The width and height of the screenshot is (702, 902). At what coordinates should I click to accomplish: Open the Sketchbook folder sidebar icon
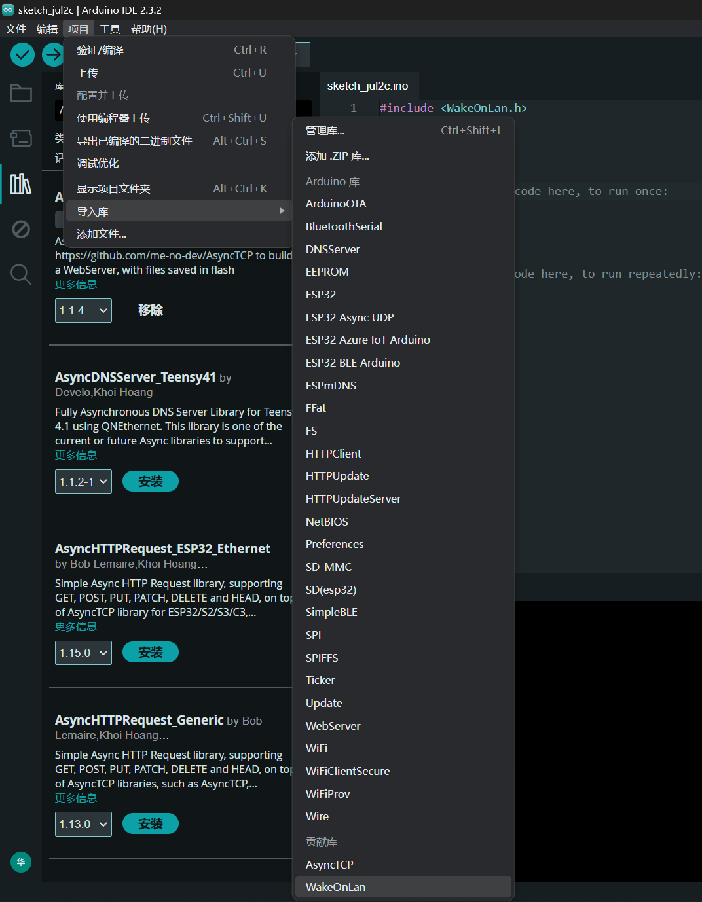pos(21,93)
